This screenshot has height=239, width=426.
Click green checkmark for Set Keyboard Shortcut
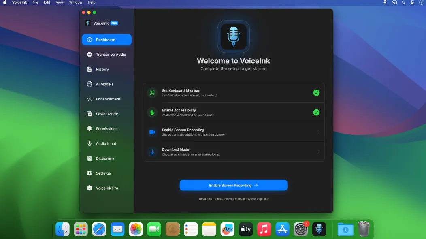(316, 93)
